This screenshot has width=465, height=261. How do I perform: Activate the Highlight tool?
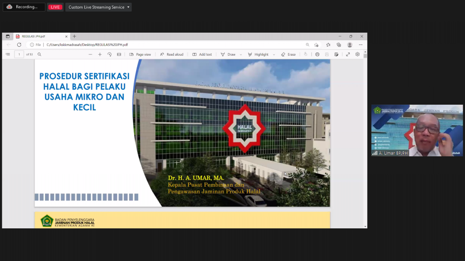(258, 54)
